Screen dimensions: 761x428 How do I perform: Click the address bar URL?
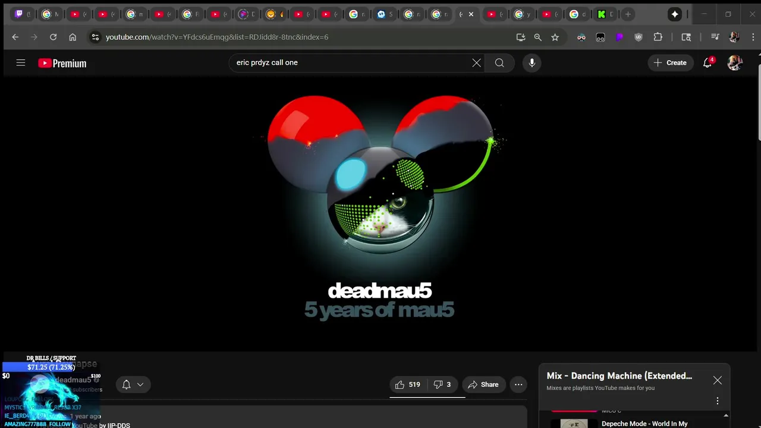[x=217, y=37]
